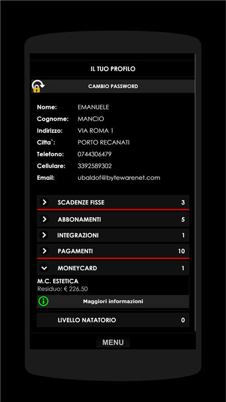The height and width of the screenshot is (402, 226).
Task: Open the Cambio Password option
Action: click(113, 86)
